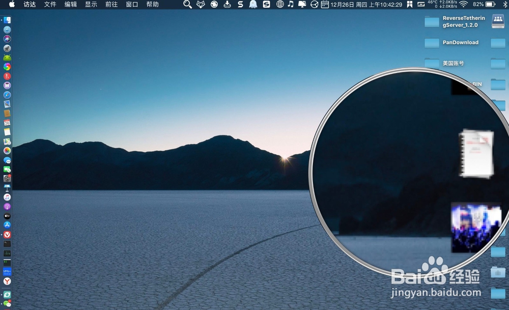
Task: Click the magnifier search icon in menu bar
Action: coord(187,4)
